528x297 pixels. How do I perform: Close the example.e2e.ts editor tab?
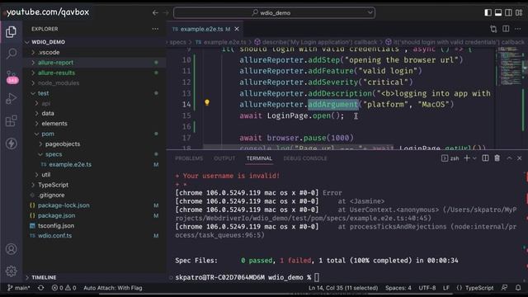[237, 29]
